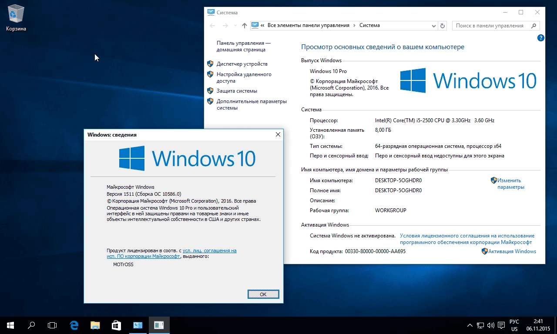The image size is (557, 334).
Task: Select the computer name DESKTOP-5OGHDR0 in 'Полное имя' row
Action: coord(398,190)
